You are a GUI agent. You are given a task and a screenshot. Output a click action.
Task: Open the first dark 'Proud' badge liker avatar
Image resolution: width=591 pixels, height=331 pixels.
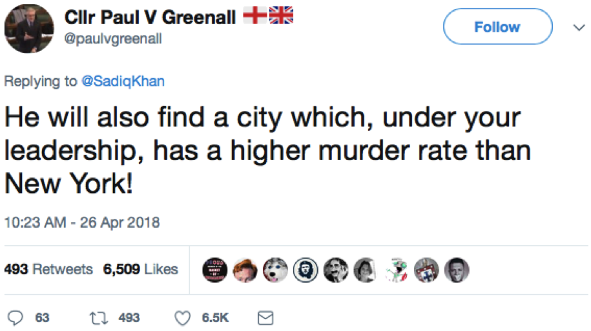click(216, 270)
